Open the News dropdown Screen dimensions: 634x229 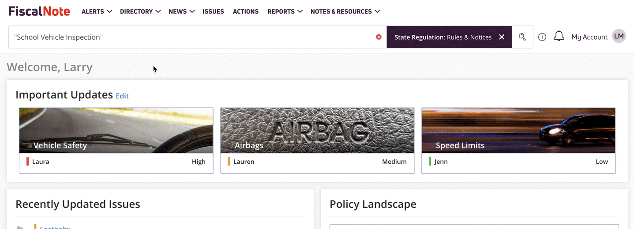pos(181,11)
